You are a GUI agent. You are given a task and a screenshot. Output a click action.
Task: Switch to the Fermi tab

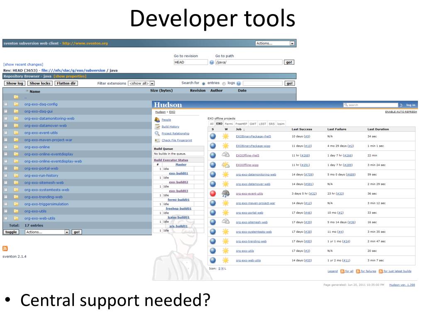[x=229, y=124]
